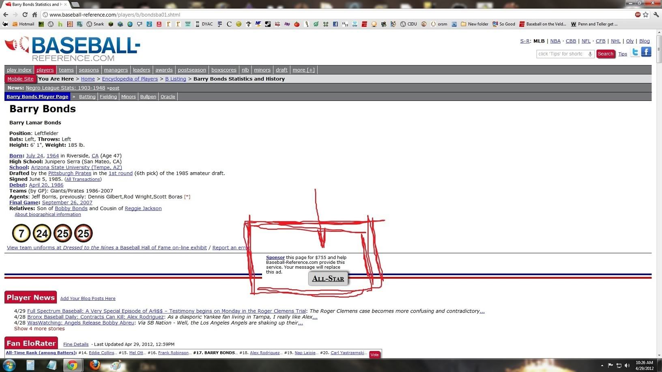The width and height of the screenshot is (662, 372).
Task: Open the 'awards' navigation item
Action: coord(164,70)
